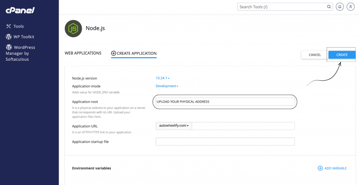Open the Application mode Development dropdown
Image resolution: width=359 pixels, height=185 pixels.
167,86
